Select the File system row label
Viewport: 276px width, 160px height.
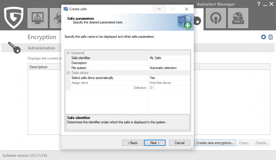coord(79,68)
